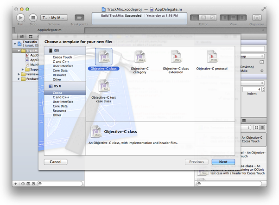Toggle the Navigator pane view button
The width and height of the screenshot is (279, 205).
pyautogui.click(x=224, y=18)
